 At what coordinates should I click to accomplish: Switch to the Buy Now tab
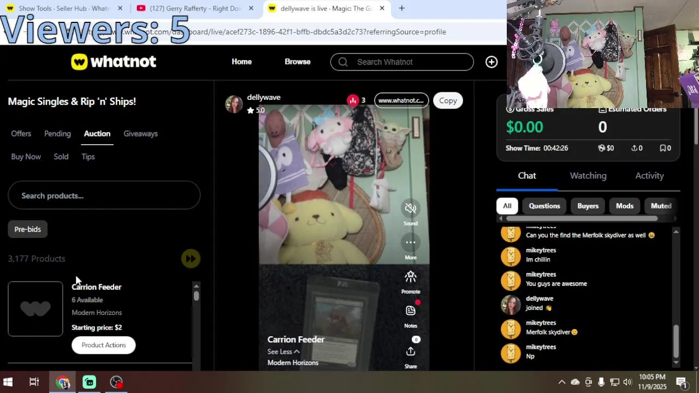[x=26, y=157]
